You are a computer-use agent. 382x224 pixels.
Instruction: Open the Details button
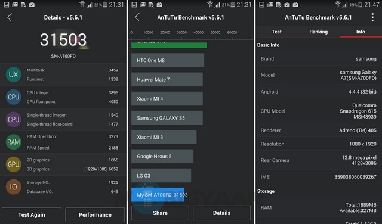click(221, 213)
